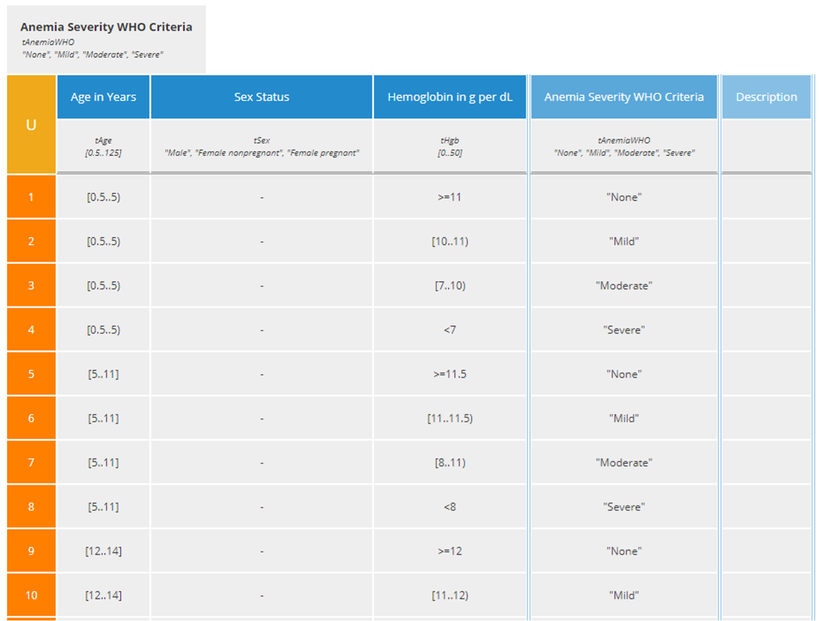Click the "Severe" output in rule 4
The height and width of the screenshot is (621, 819).
[624, 330]
